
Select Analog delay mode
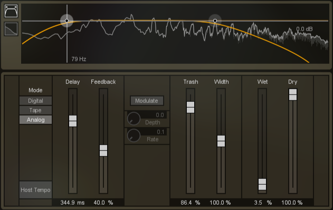tap(35, 120)
